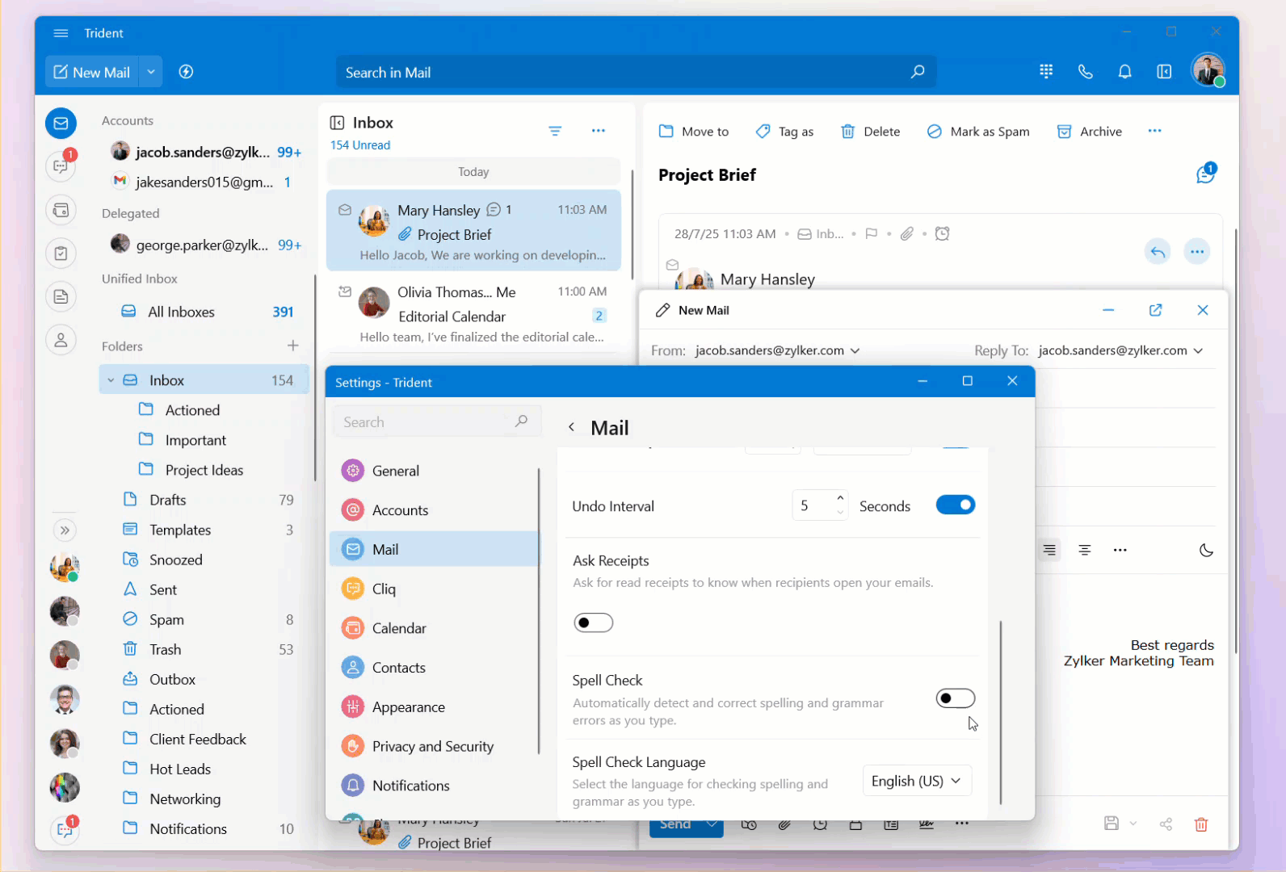
Task: Open the Spell Check Language English (US) dropdown
Action: [x=917, y=781]
